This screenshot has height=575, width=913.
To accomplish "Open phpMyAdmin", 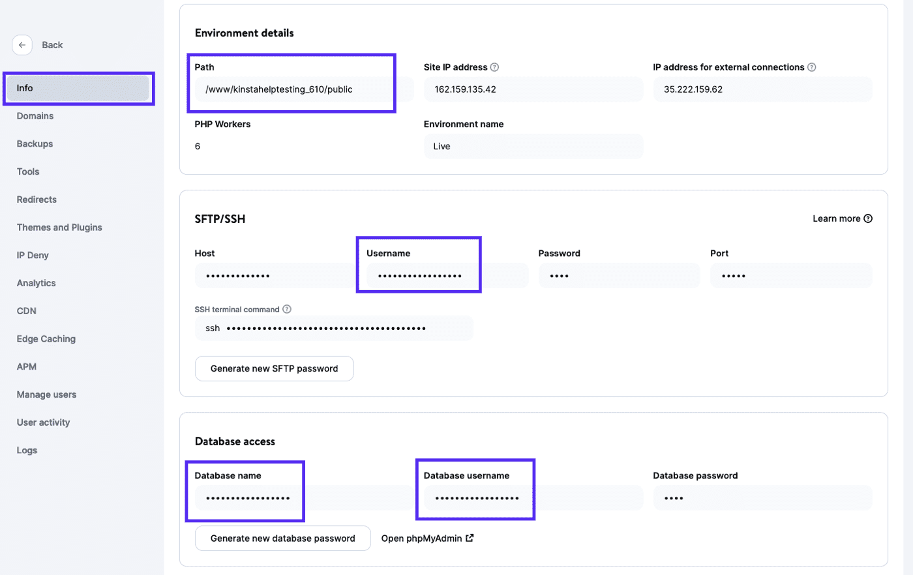I will 421,538.
